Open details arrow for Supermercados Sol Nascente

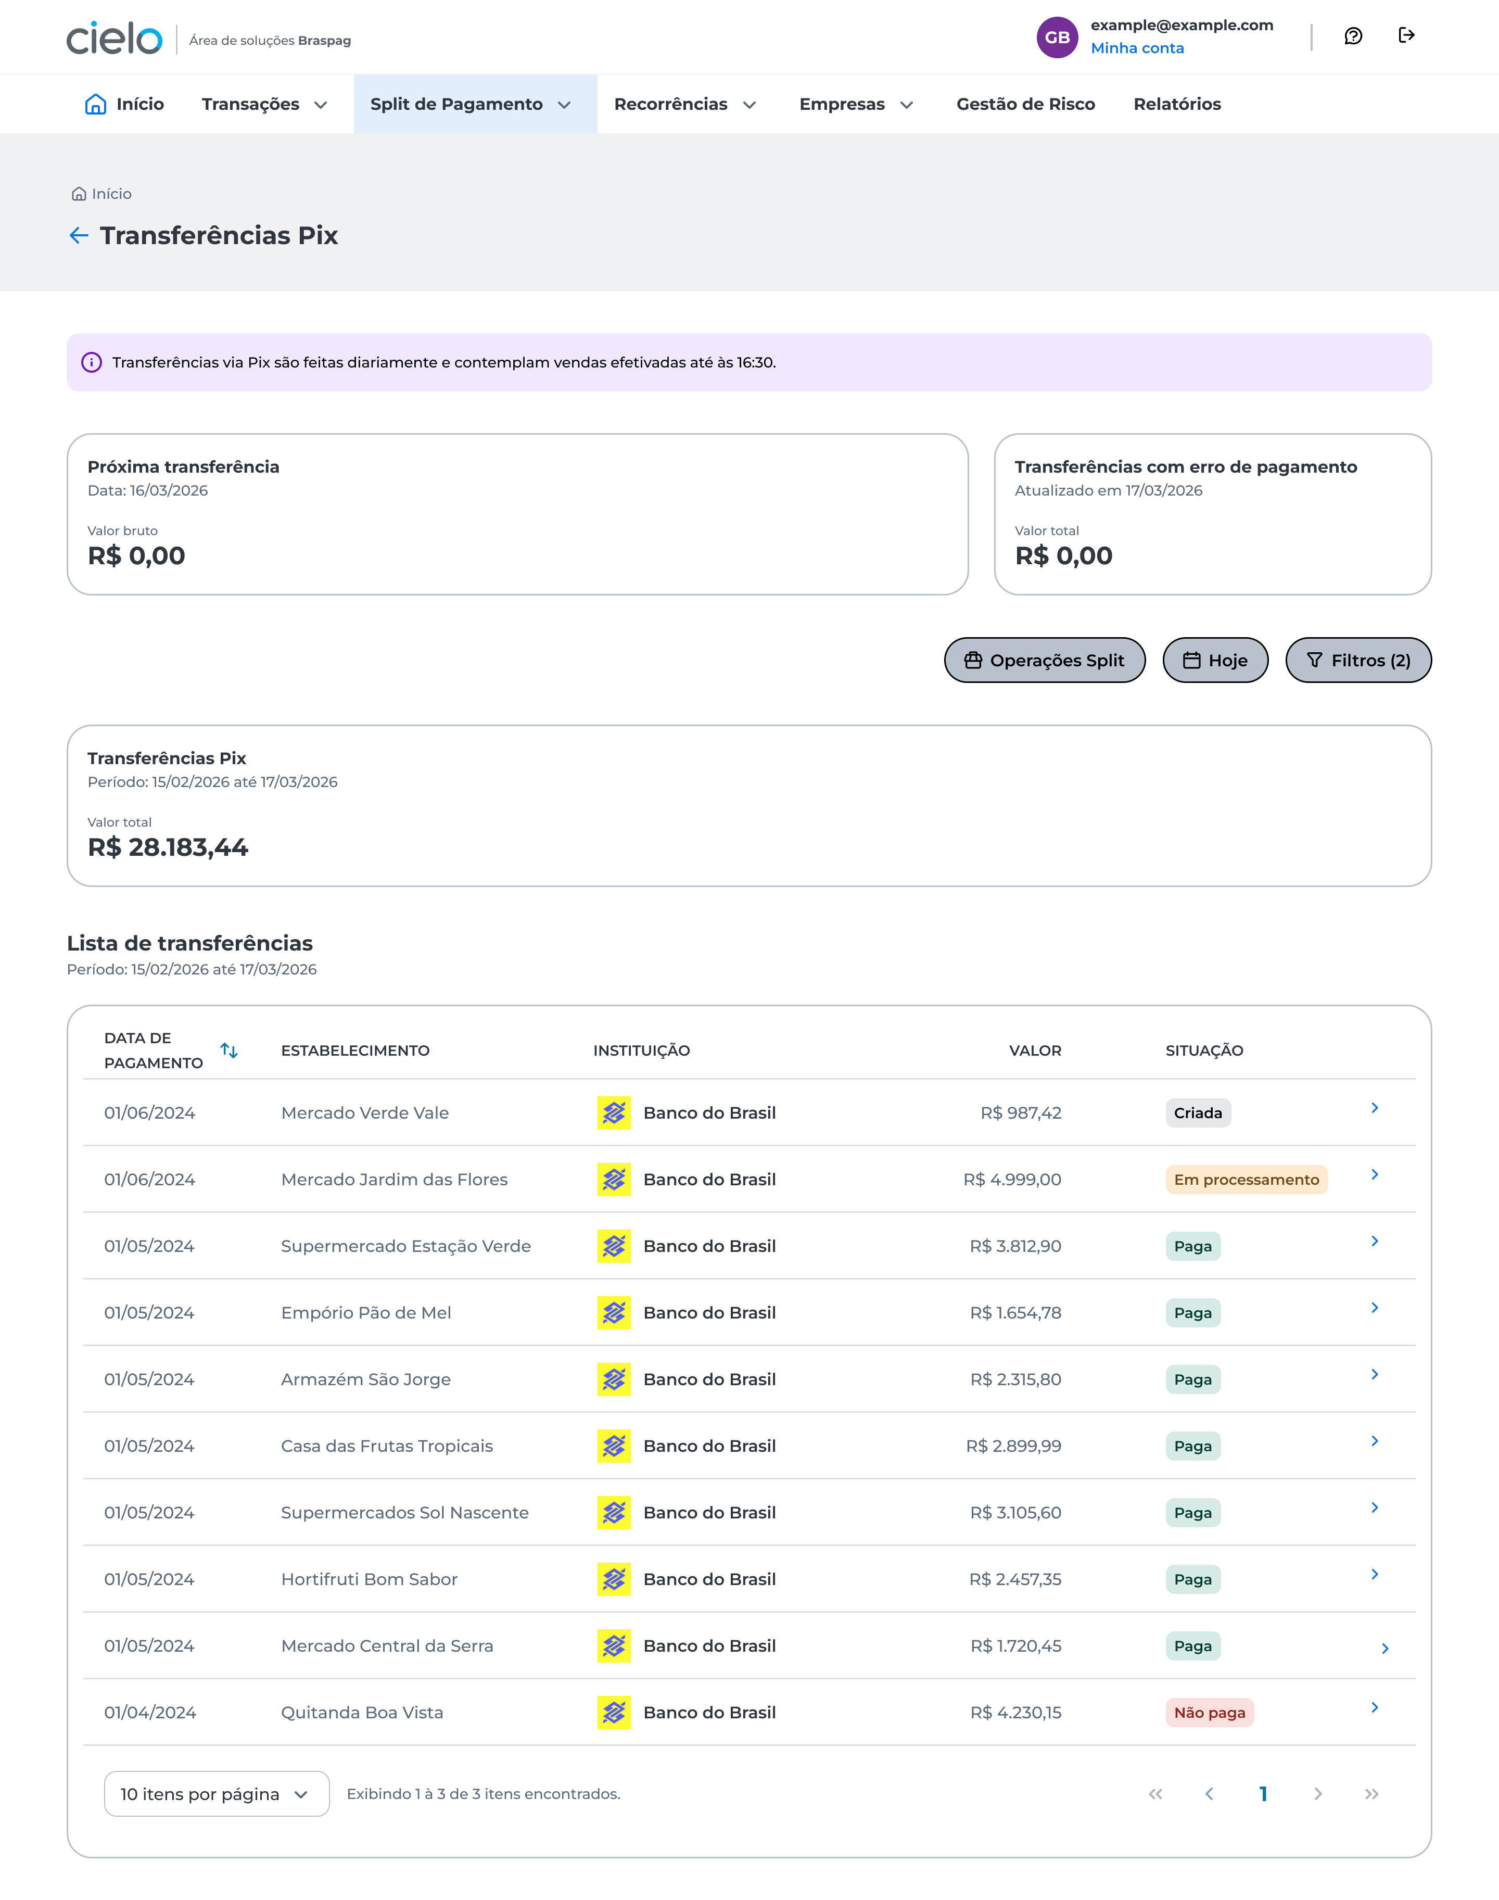pos(1375,1508)
